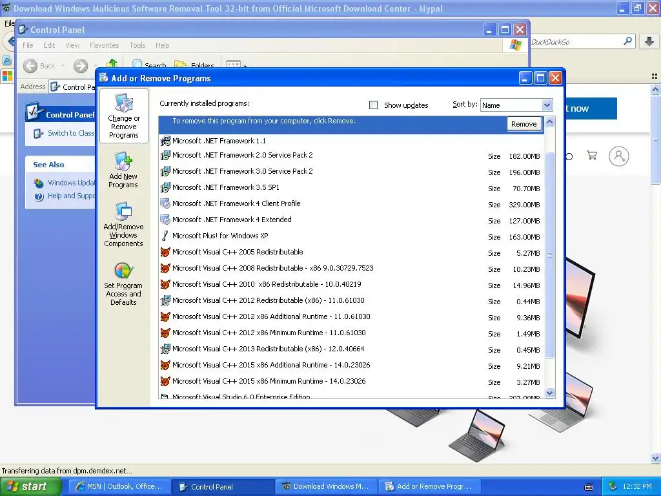Click the icon of Visual C++ 2008 Redistributable
The height and width of the screenshot is (496, 661).
point(165,268)
